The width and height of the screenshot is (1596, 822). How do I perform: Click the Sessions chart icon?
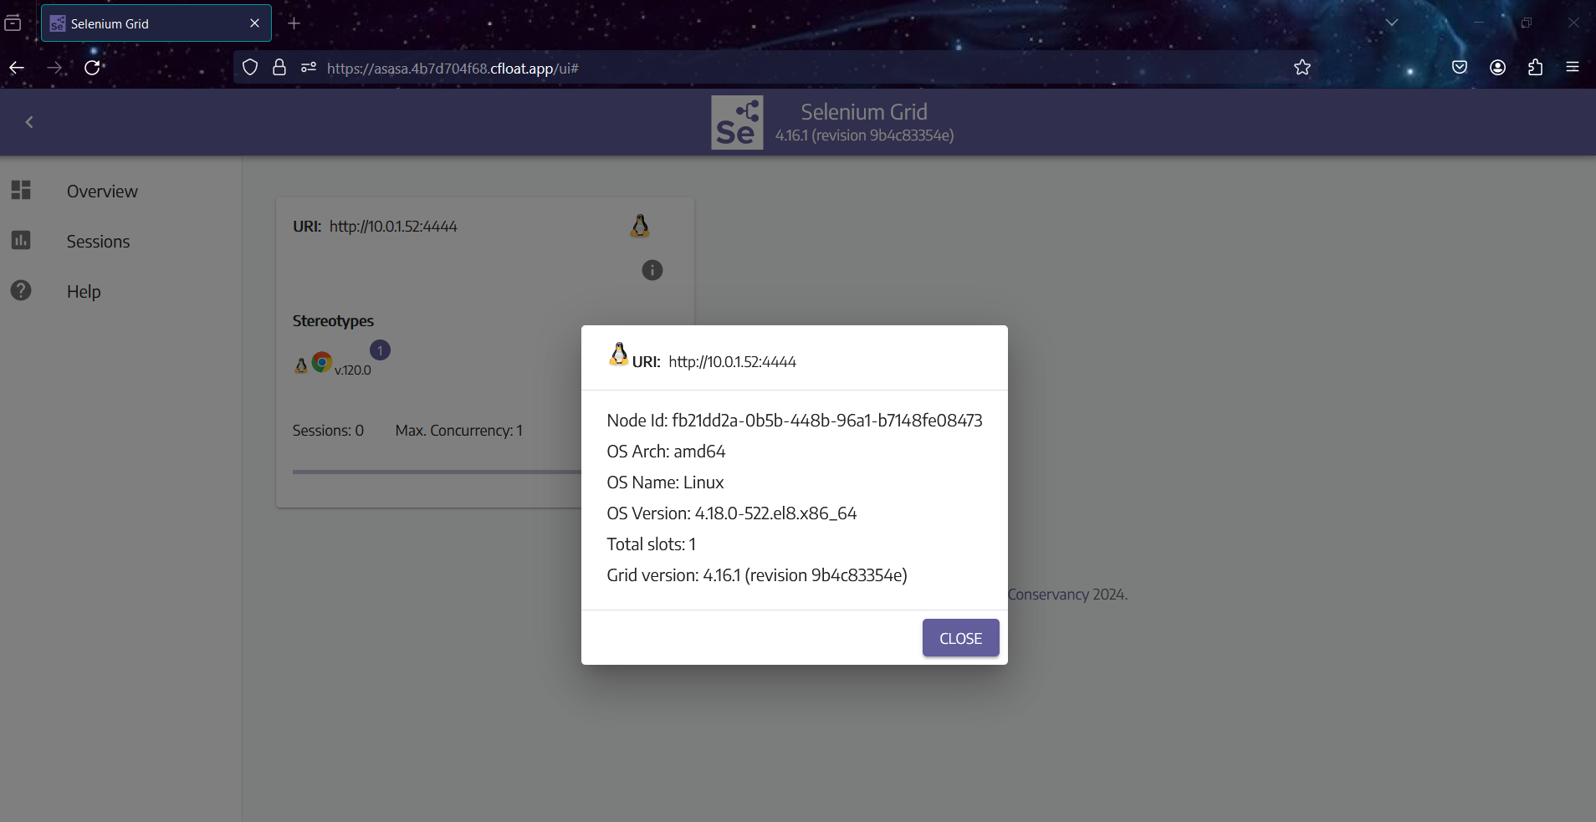click(21, 240)
